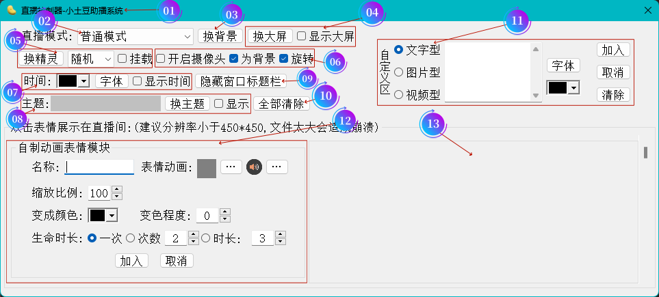
Task: Click the 换主题 button
Action: pos(186,104)
